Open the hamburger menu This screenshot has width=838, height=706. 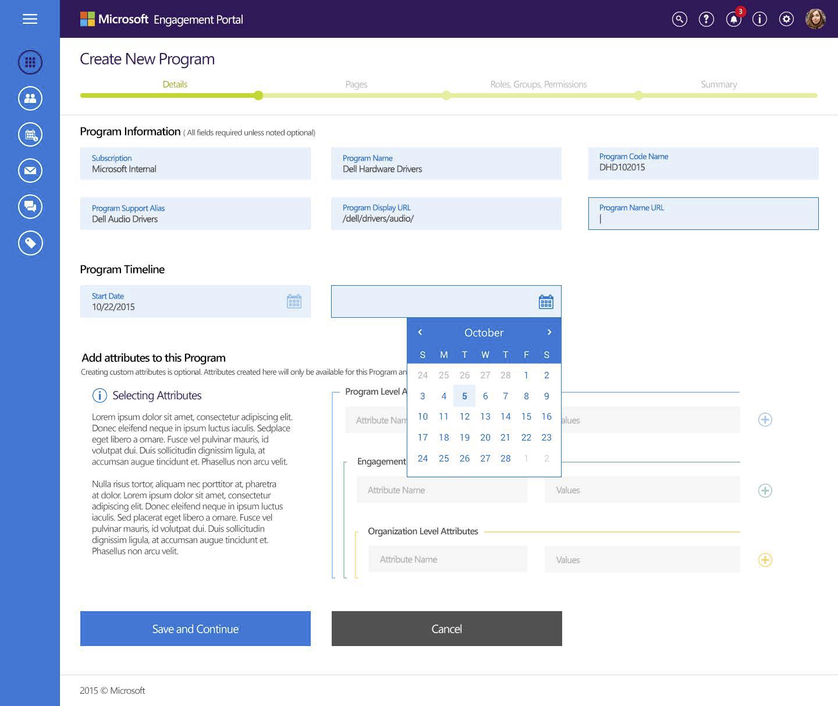(30, 19)
